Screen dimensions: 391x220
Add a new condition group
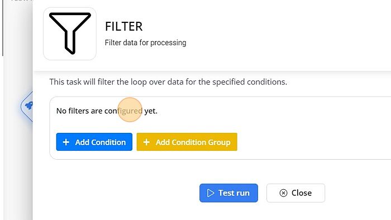(x=187, y=142)
